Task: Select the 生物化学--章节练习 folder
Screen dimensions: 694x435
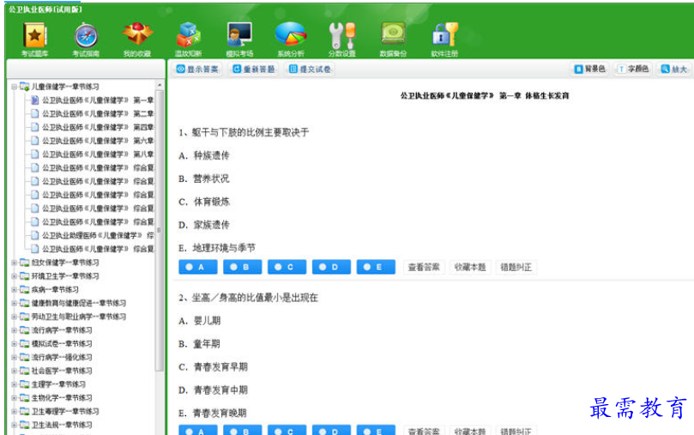Action: coord(62,398)
